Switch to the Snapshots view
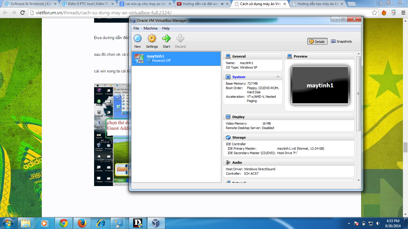This screenshot has width=408, height=229. [x=341, y=41]
